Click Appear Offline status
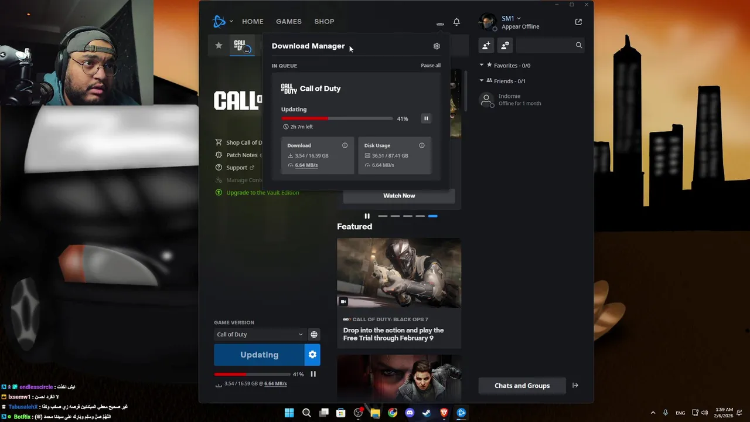The image size is (750, 422). (520, 26)
